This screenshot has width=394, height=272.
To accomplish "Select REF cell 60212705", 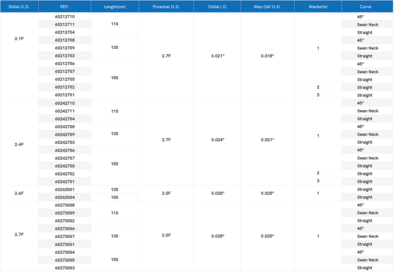I will (x=65, y=79).
